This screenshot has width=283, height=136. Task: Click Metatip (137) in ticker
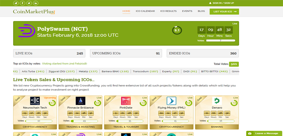coord(88,71)
